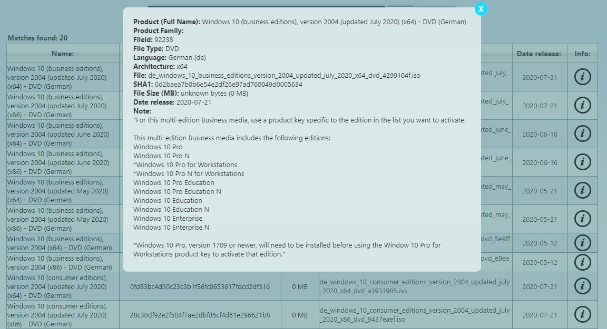
Task: Select popup Date release 2020-07-21 line
Action: click(172, 102)
